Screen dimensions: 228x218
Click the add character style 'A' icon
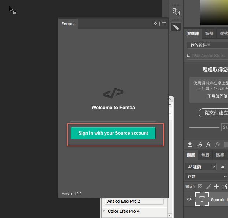pos(208,144)
